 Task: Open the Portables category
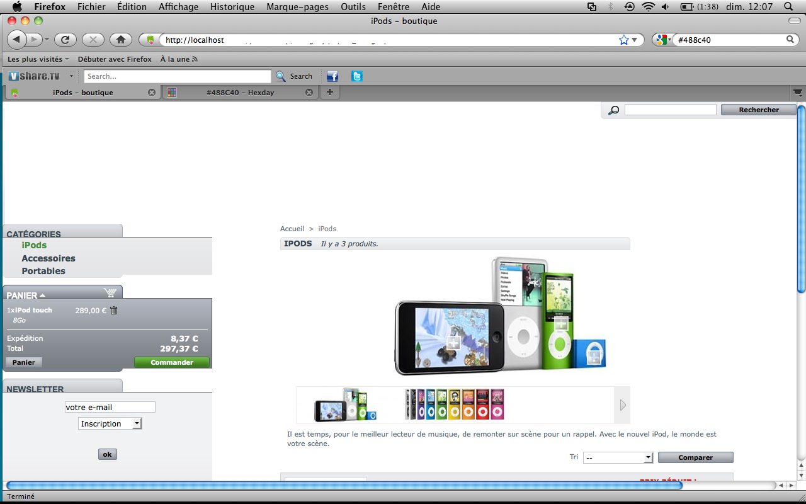tap(43, 271)
